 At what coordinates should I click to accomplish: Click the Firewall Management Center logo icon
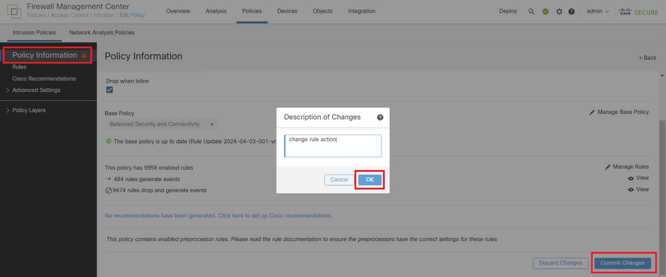pos(13,11)
